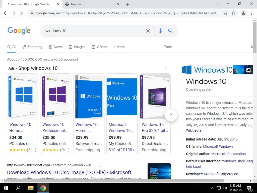Close the New Tab tab
Screen dimensions: 257x193
point(118,5)
